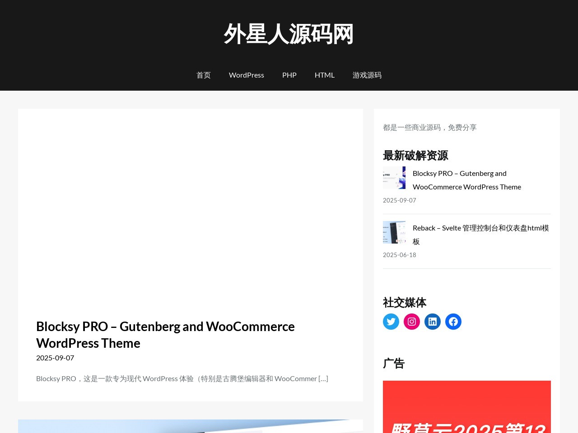
Task: Open the Instagram social media icon
Action: [x=412, y=322]
